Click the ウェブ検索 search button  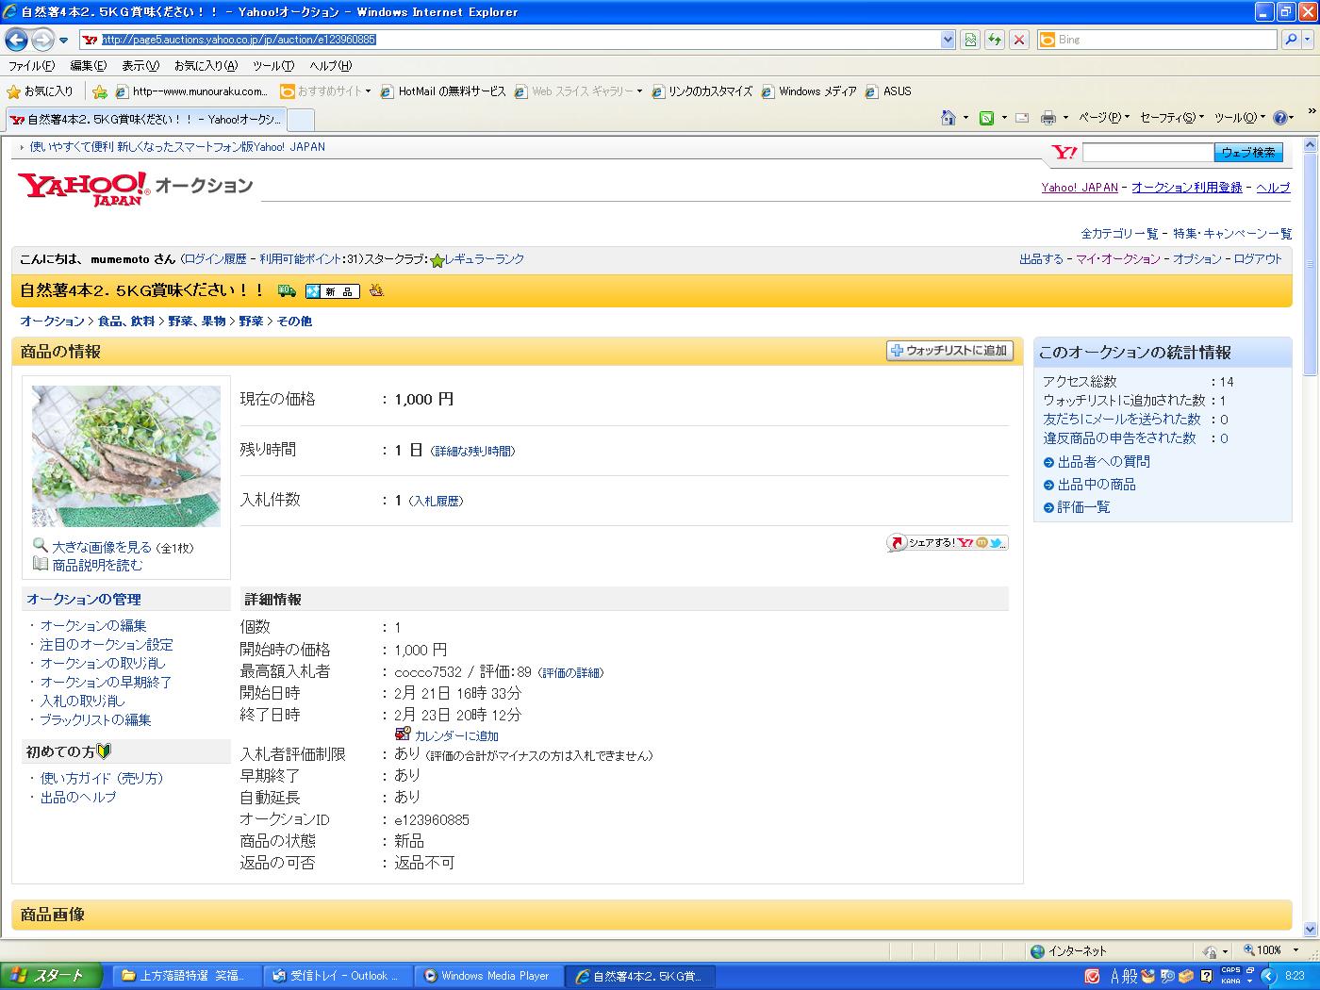[1248, 153]
